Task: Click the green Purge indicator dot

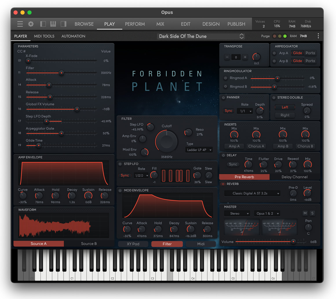Action: [285, 36]
